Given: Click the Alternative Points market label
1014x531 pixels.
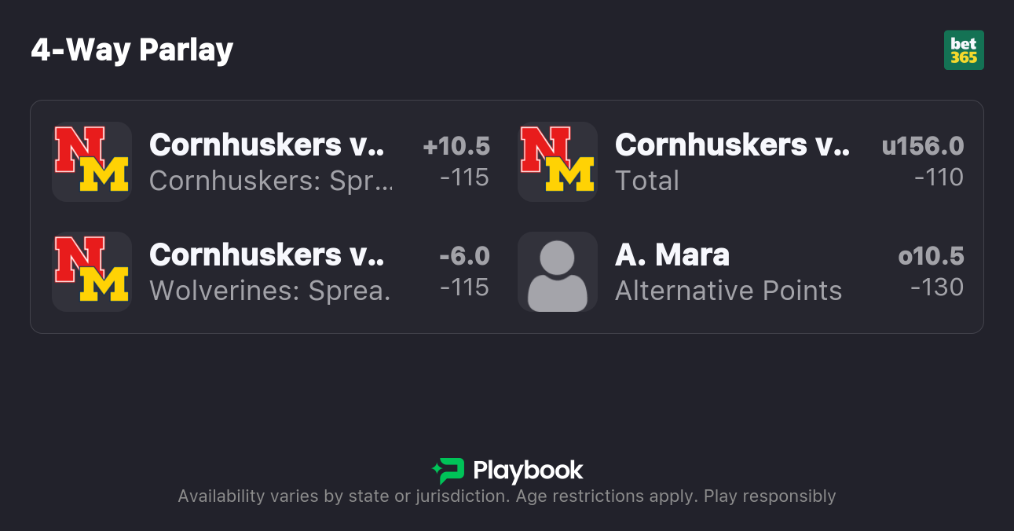Looking at the screenshot, I should tap(728, 291).
